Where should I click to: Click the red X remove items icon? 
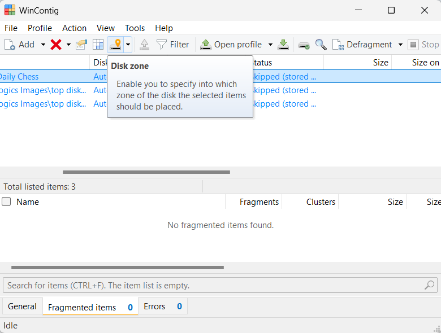[56, 45]
